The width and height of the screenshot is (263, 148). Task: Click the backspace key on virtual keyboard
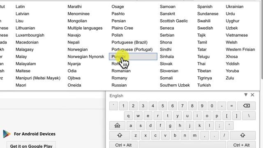coord(247,106)
